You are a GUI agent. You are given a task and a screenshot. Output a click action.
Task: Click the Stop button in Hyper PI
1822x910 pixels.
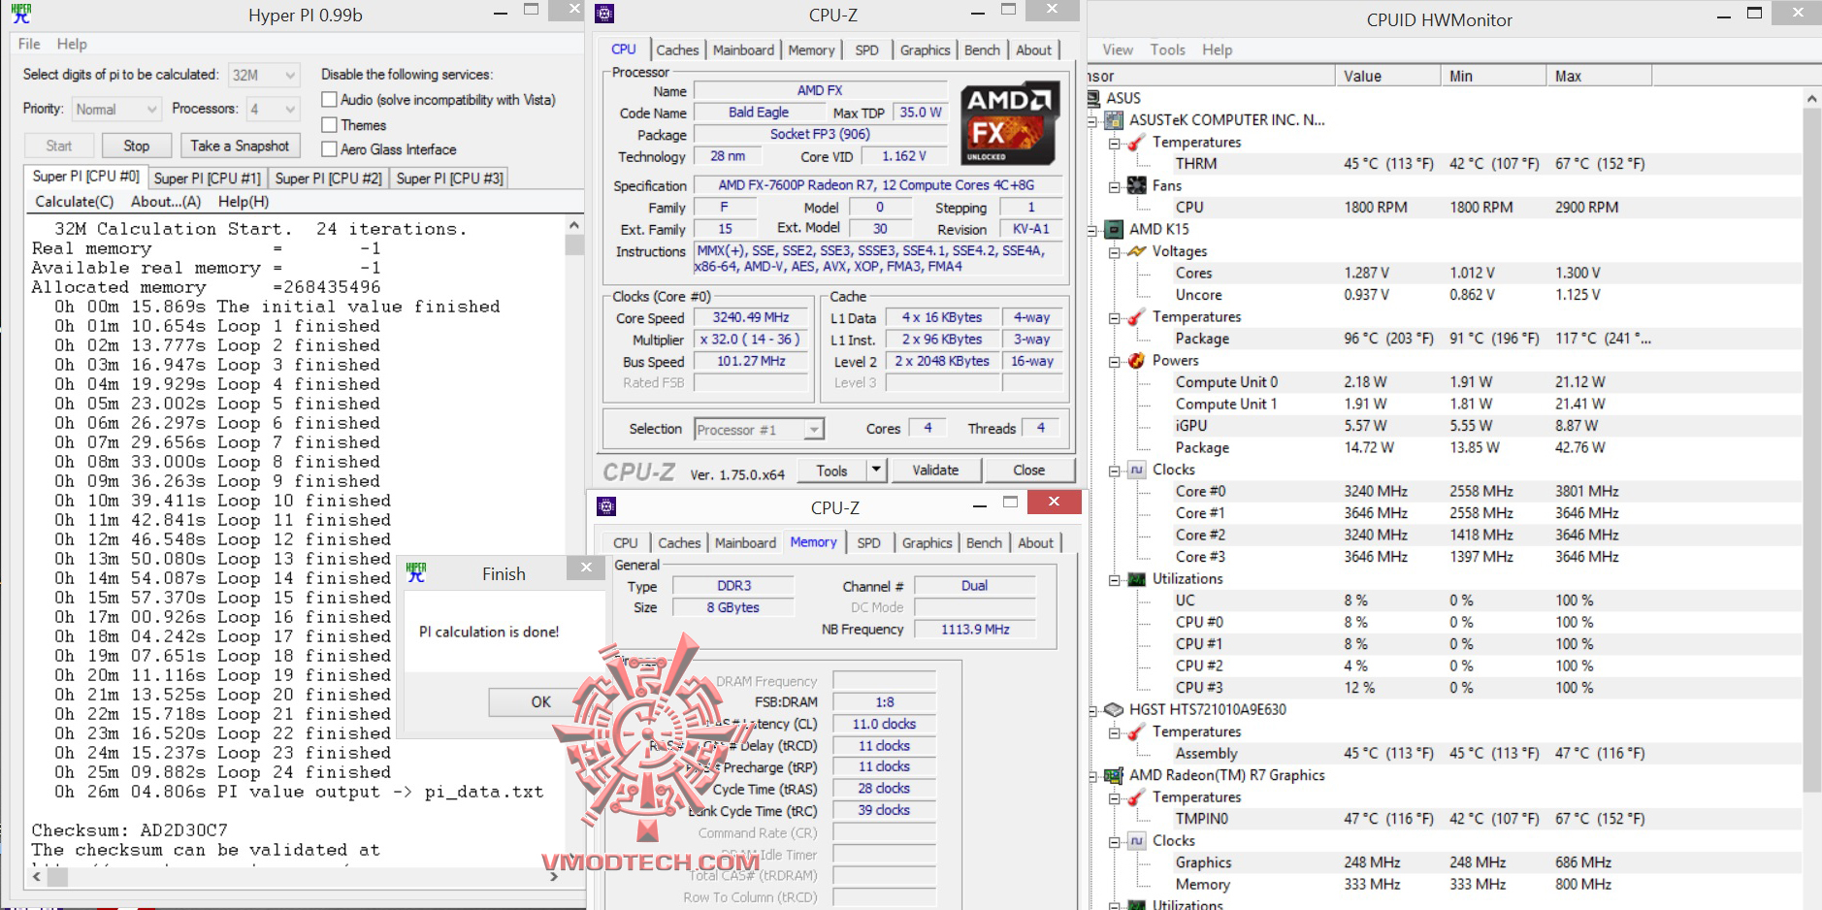137,146
